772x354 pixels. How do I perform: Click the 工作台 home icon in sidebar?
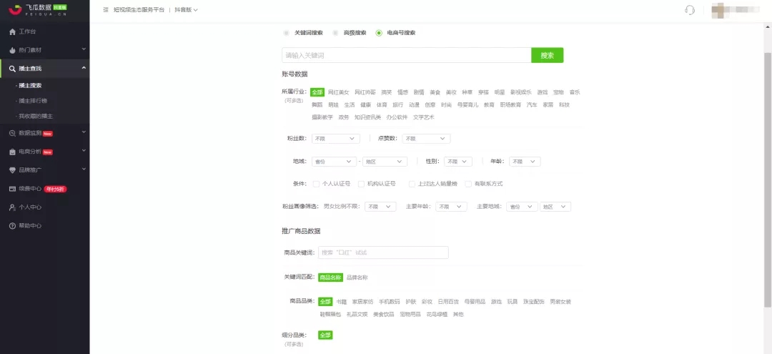(x=12, y=32)
